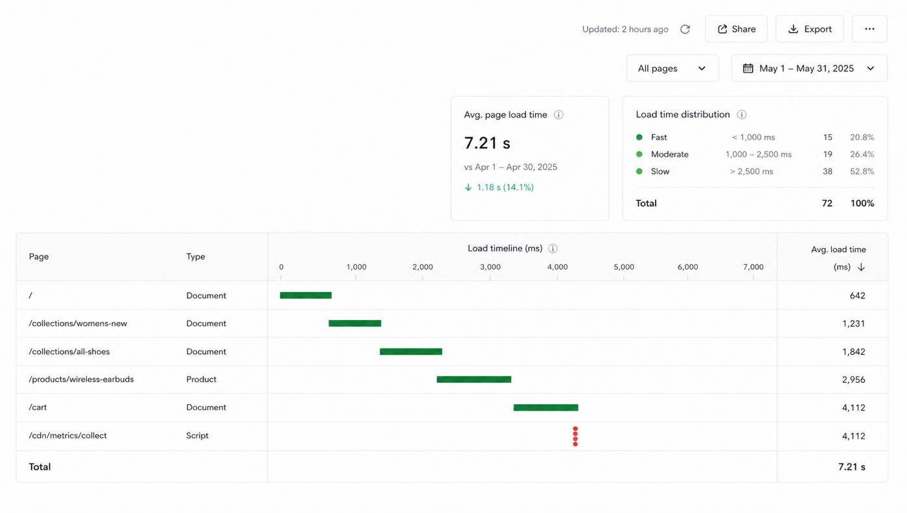The width and height of the screenshot is (907, 513).
Task: Click the Export button
Action: pyautogui.click(x=810, y=29)
